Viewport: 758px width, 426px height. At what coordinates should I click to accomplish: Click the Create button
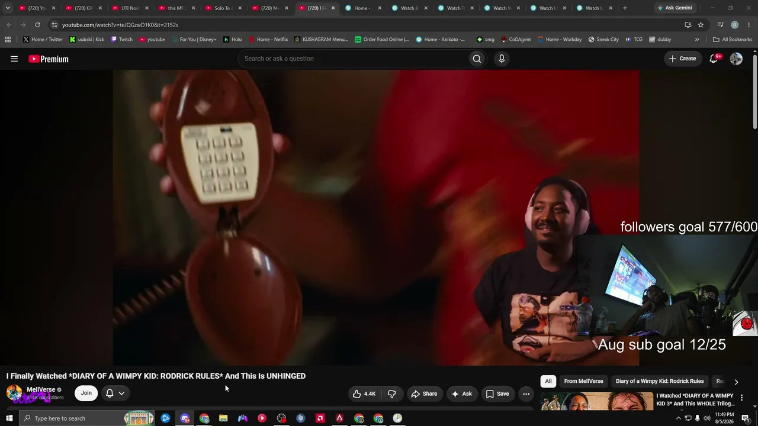[682, 59]
